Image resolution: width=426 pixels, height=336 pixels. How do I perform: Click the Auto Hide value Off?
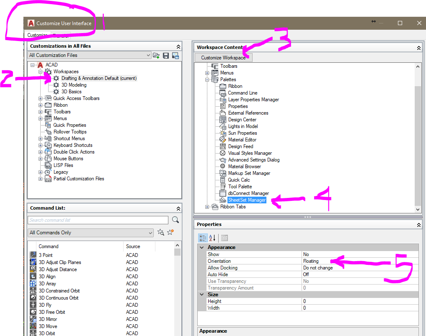360,274
